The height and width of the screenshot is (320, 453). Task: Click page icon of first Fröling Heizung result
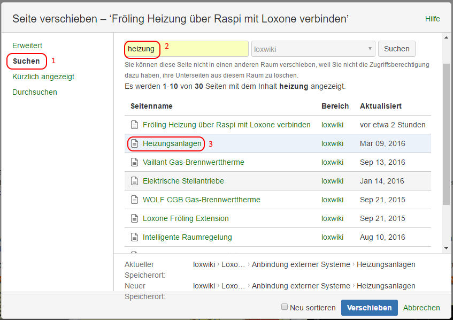tap(135, 125)
